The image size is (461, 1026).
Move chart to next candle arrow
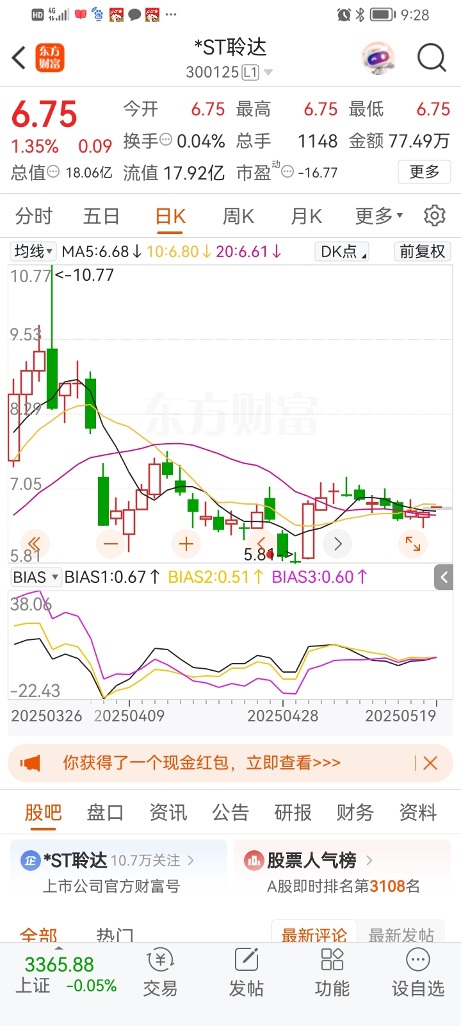(x=337, y=544)
